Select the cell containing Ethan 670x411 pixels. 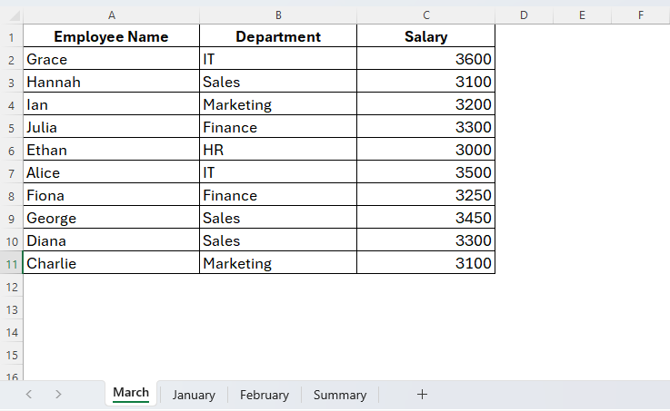(x=112, y=150)
